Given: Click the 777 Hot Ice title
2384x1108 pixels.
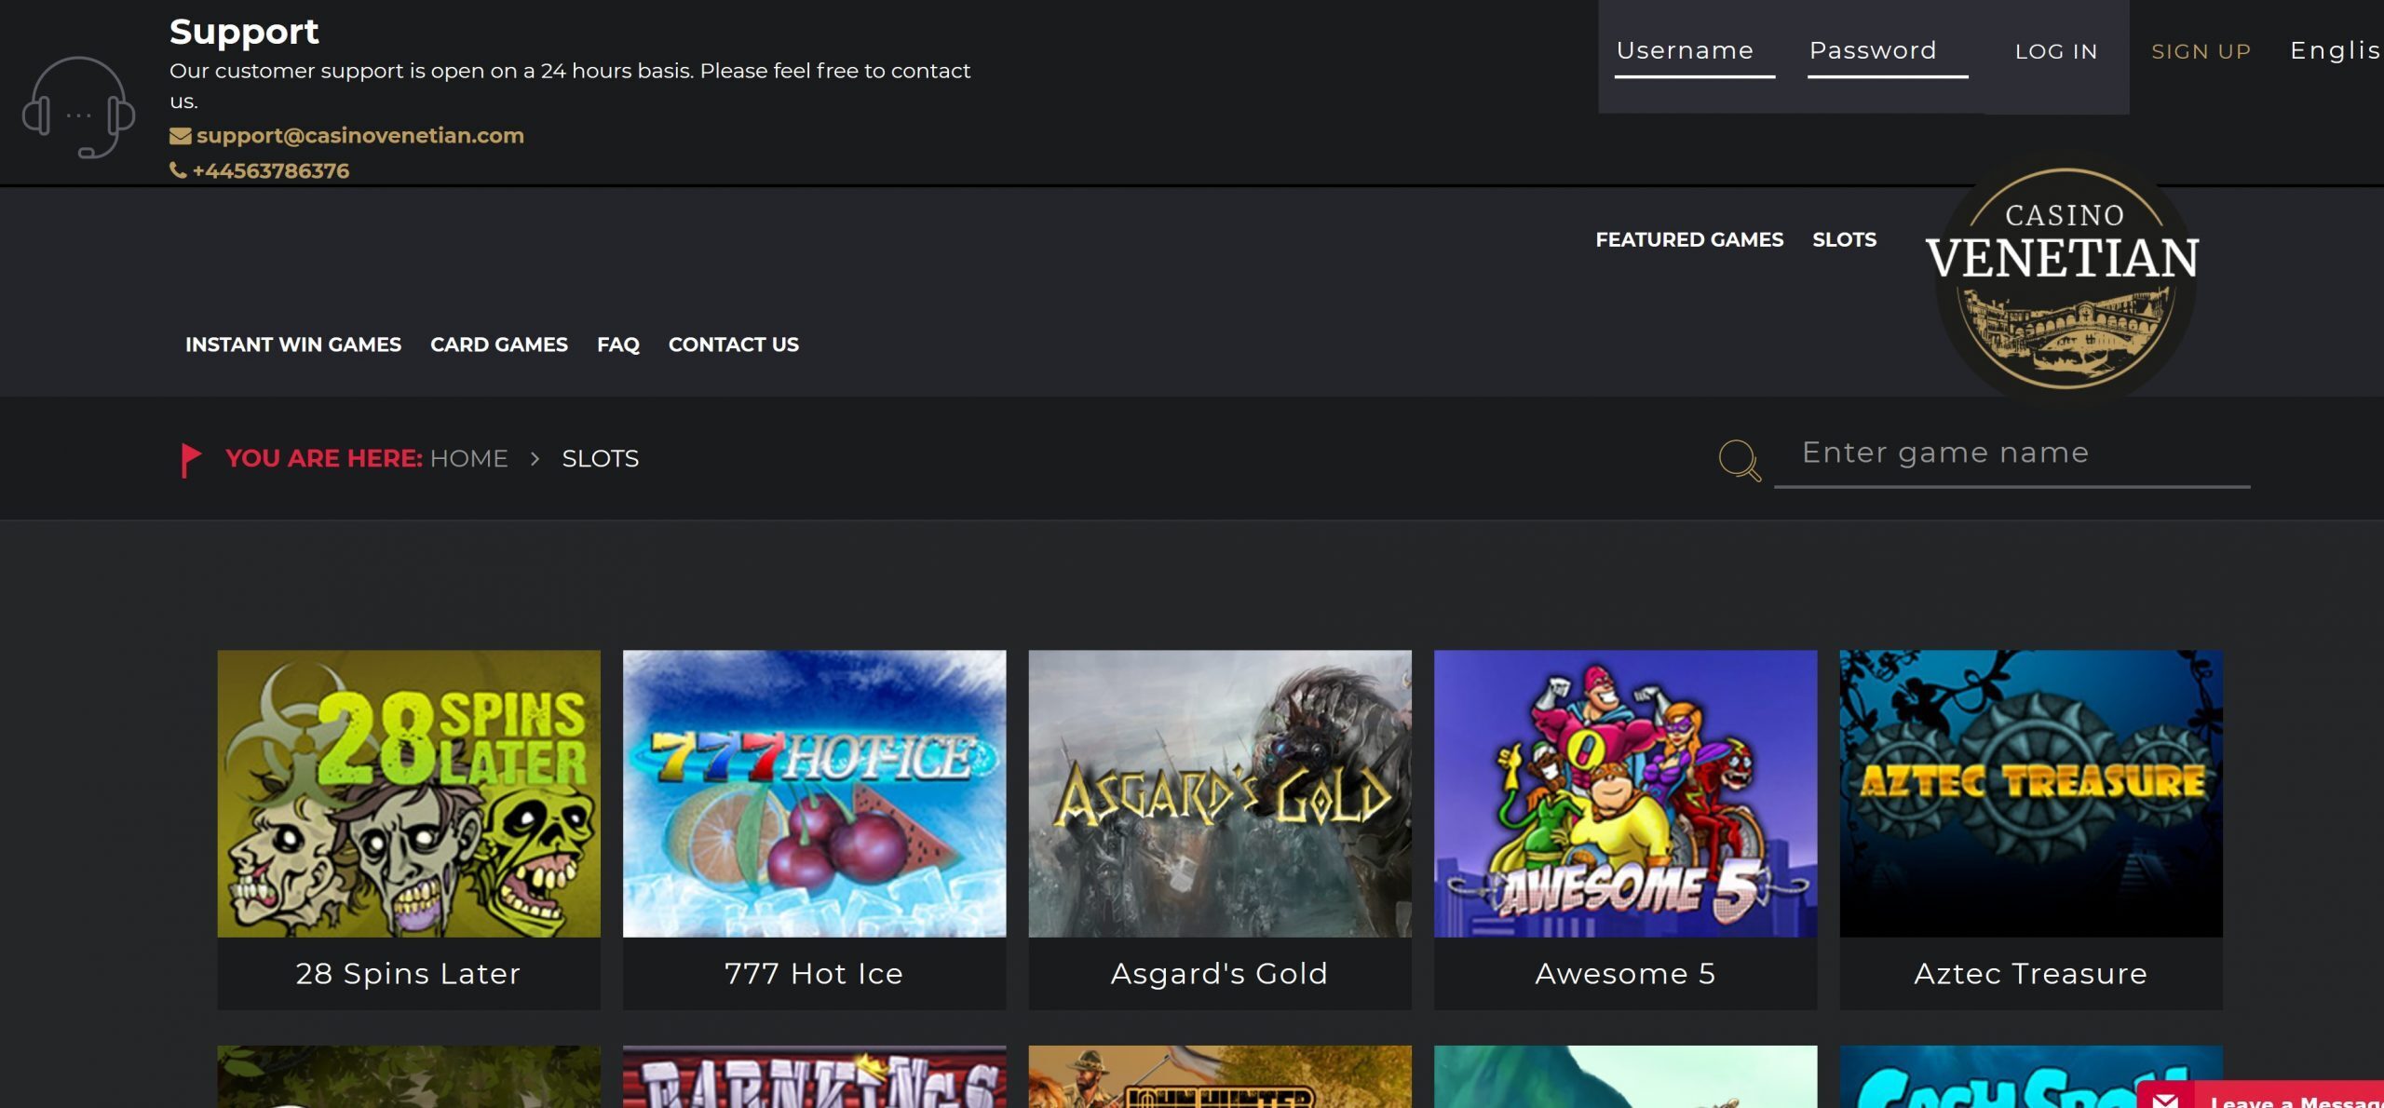Looking at the screenshot, I should coord(814,974).
